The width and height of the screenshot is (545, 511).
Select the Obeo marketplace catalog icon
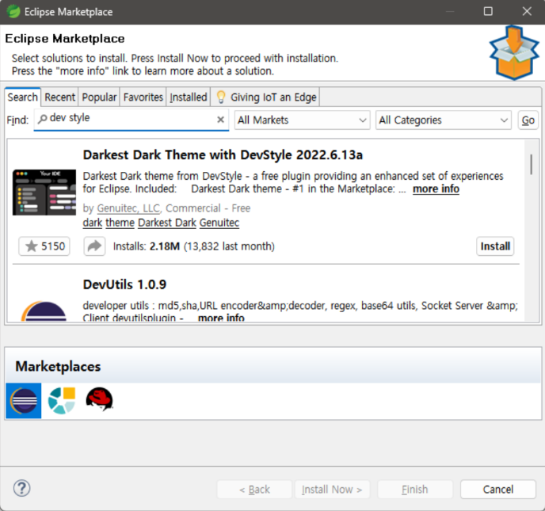[x=62, y=400]
